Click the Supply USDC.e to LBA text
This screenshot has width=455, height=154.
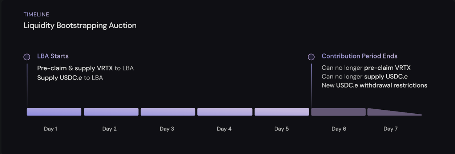[x=70, y=77]
